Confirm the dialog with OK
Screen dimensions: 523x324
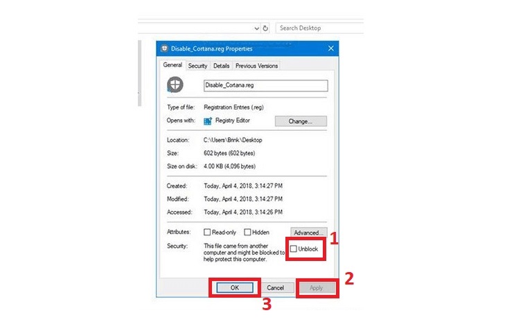(x=235, y=287)
